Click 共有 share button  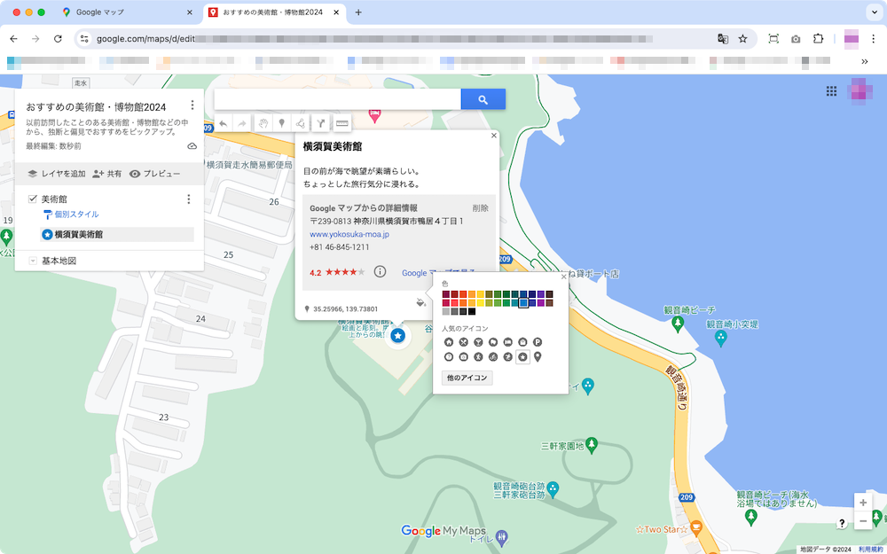pyautogui.click(x=107, y=174)
